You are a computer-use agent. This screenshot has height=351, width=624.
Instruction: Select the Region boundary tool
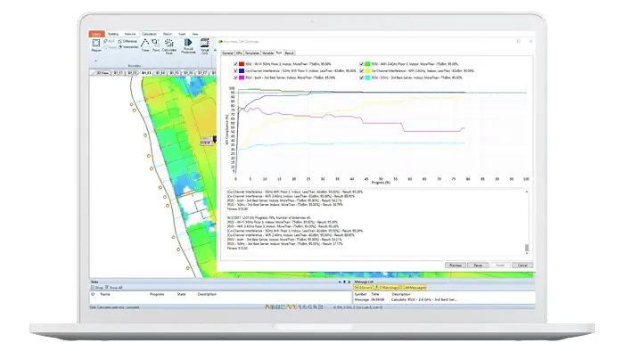click(96, 45)
